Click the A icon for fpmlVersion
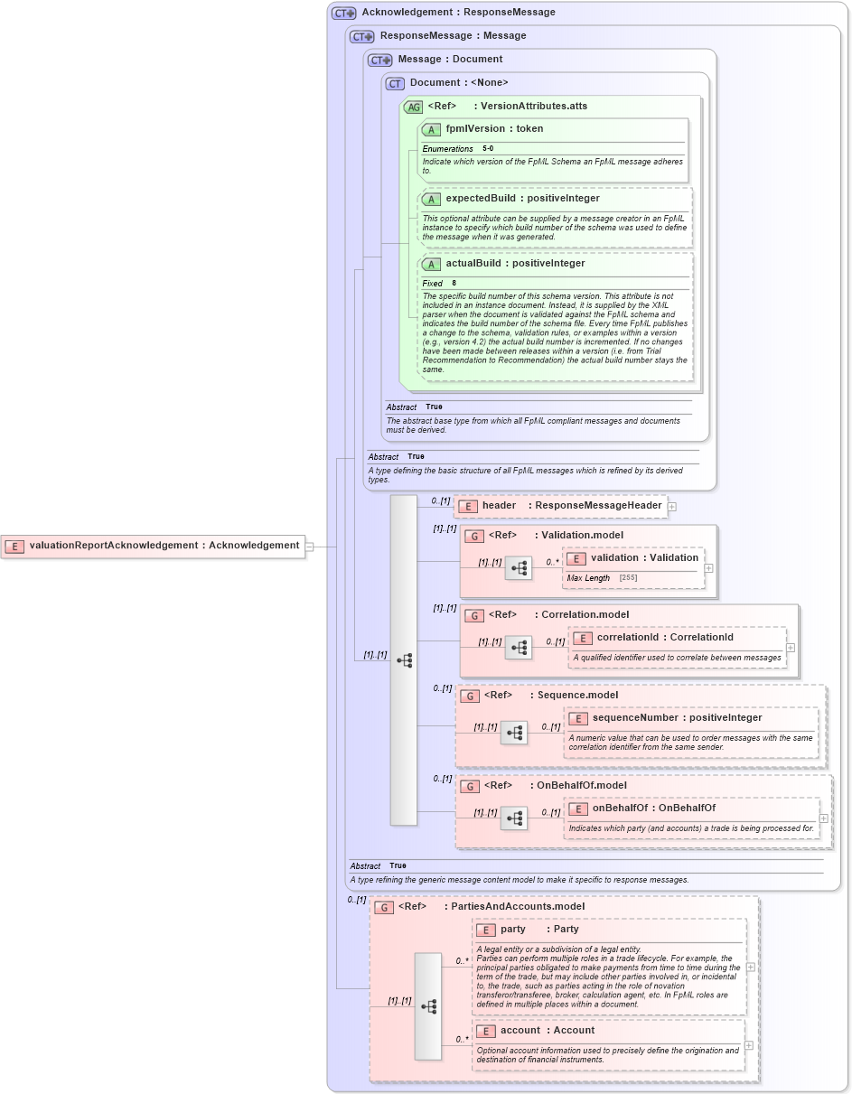852x1094 pixels. tap(431, 129)
